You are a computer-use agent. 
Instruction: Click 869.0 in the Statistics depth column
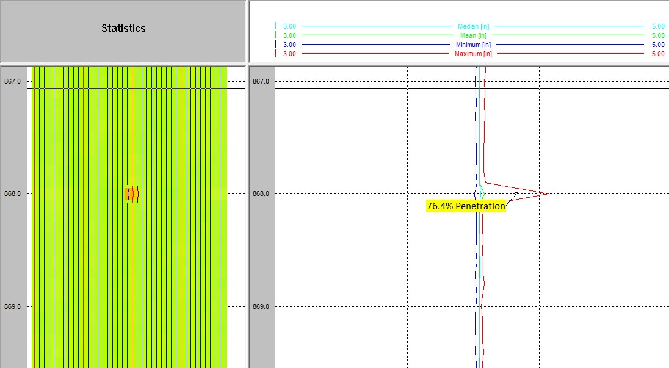tap(13, 306)
